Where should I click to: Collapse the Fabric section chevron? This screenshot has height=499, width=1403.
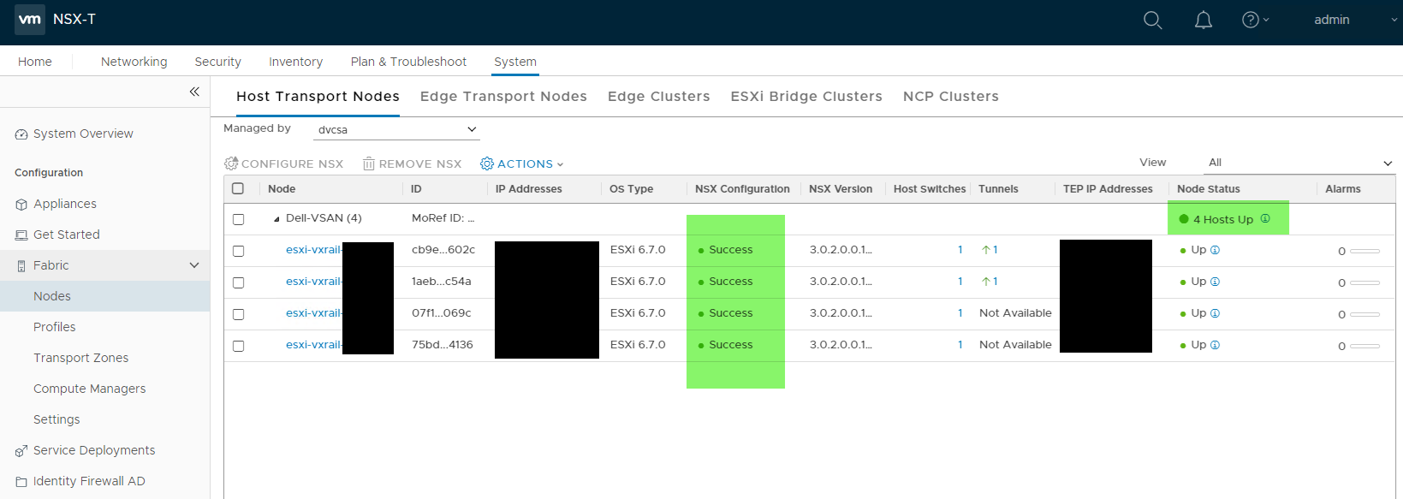[194, 265]
